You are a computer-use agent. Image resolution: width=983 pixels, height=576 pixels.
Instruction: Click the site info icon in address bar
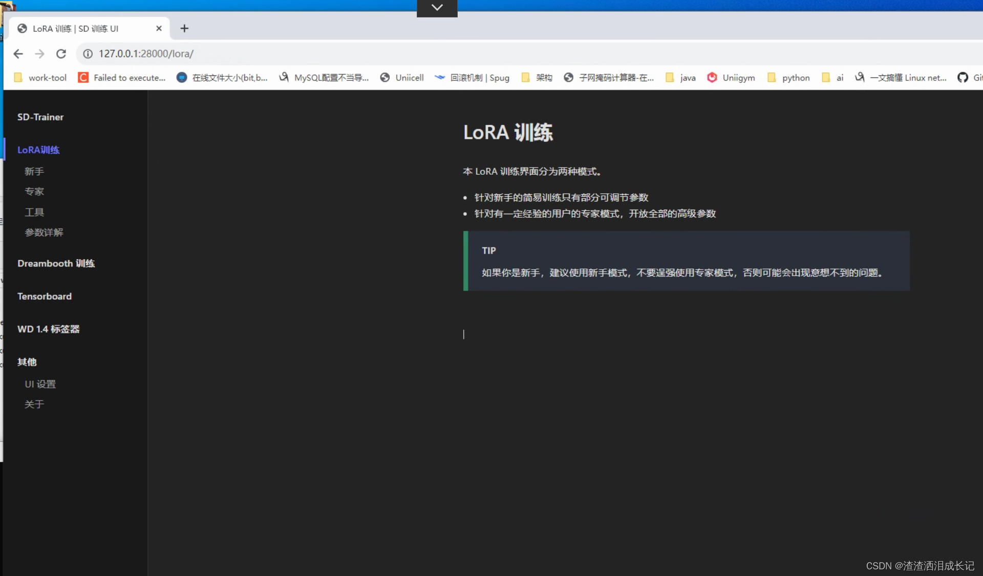(x=88, y=54)
